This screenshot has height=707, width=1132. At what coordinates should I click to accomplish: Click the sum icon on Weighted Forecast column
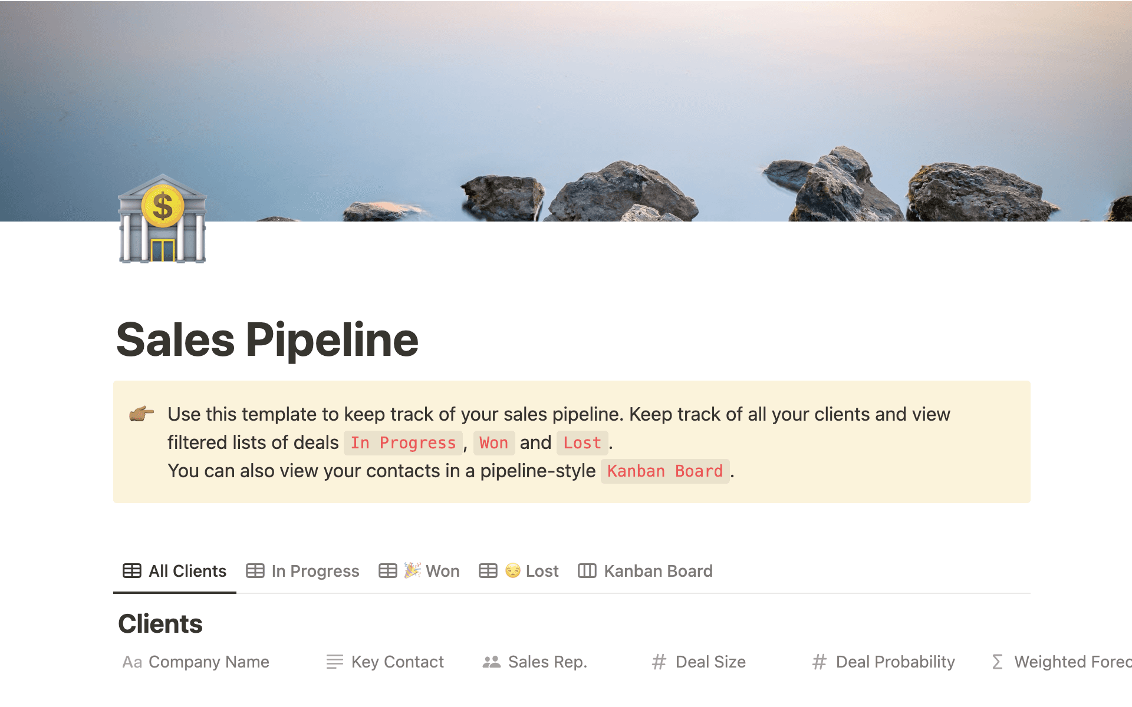pos(996,662)
